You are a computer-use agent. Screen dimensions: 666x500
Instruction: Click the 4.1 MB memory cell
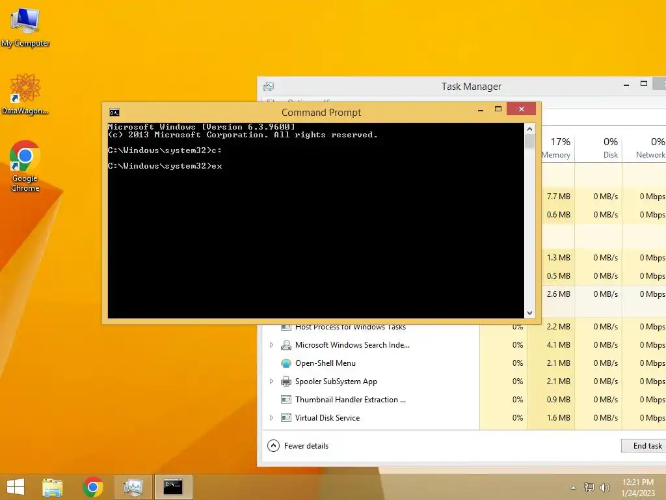click(x=551, y=345)
